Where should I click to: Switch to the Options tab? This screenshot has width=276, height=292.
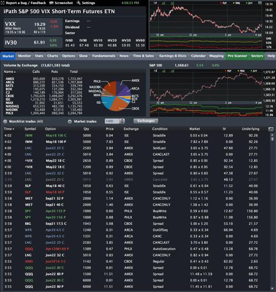click(x=68, y=56)
